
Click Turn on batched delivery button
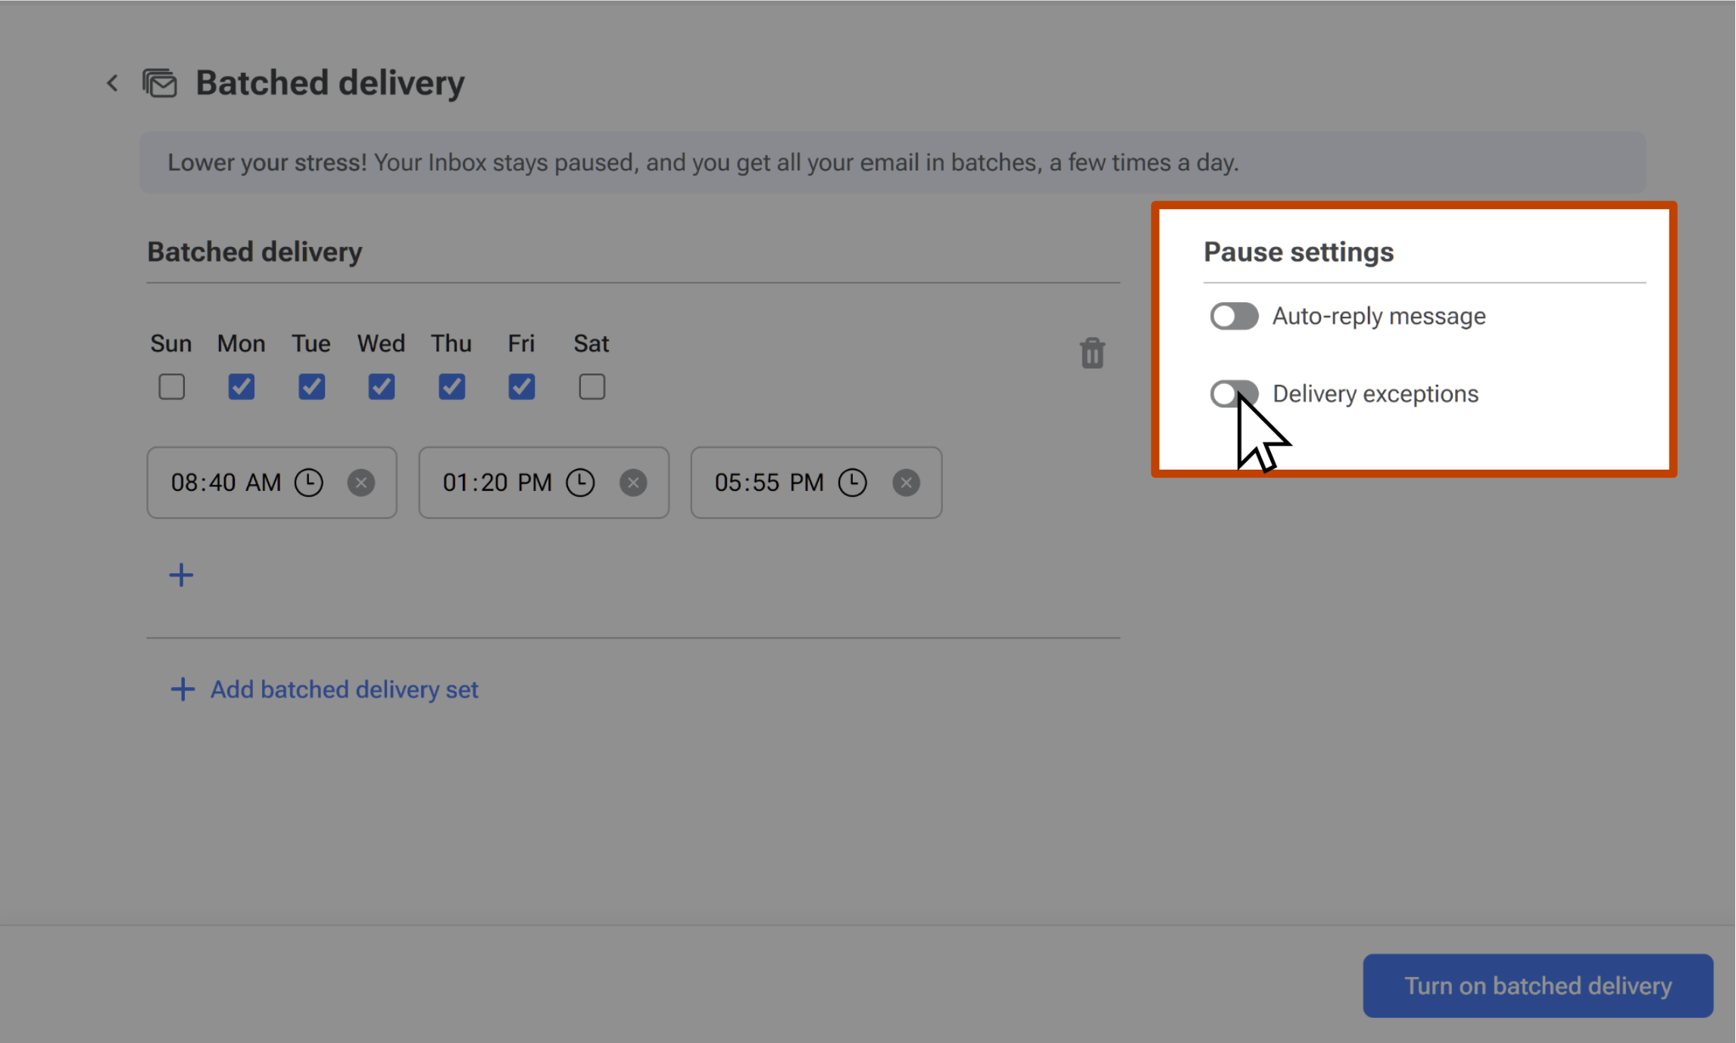(x=1538, y=985)
